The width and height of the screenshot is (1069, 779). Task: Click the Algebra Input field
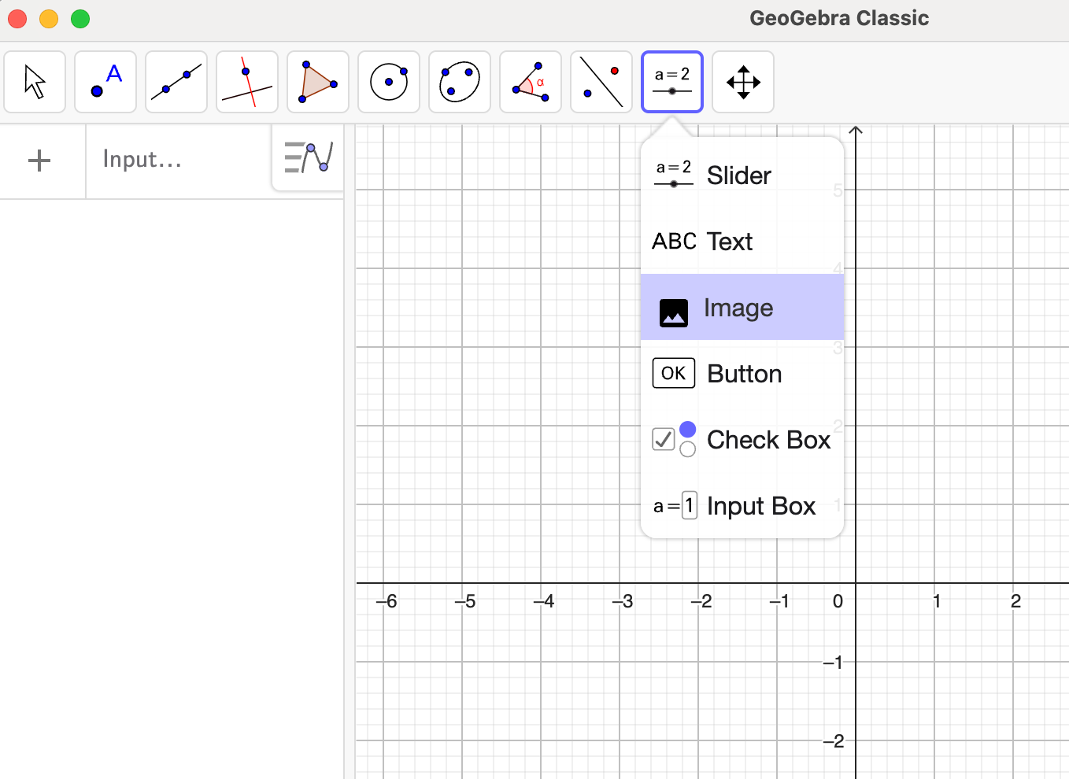tap(179, 160)
